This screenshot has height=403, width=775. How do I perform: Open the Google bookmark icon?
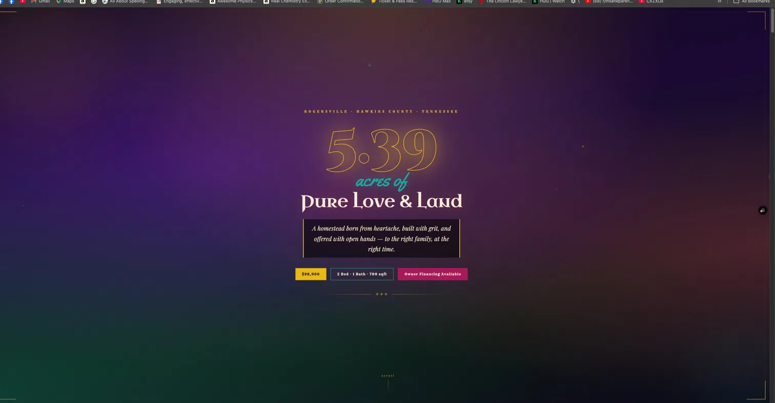(94, 2)
